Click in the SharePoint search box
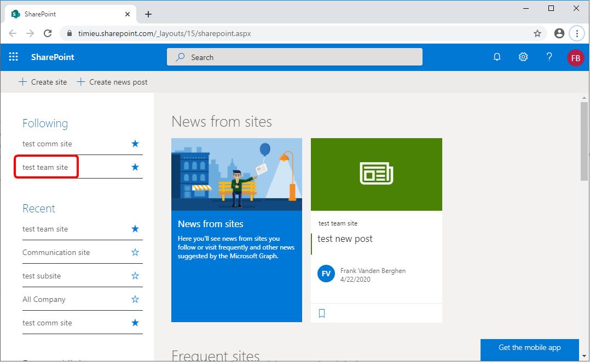This screenshot has width=590, height=362. (x=294, y=57)
